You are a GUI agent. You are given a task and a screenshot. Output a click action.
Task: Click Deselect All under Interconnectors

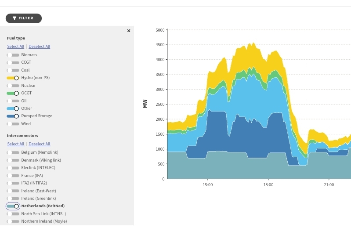40,144
